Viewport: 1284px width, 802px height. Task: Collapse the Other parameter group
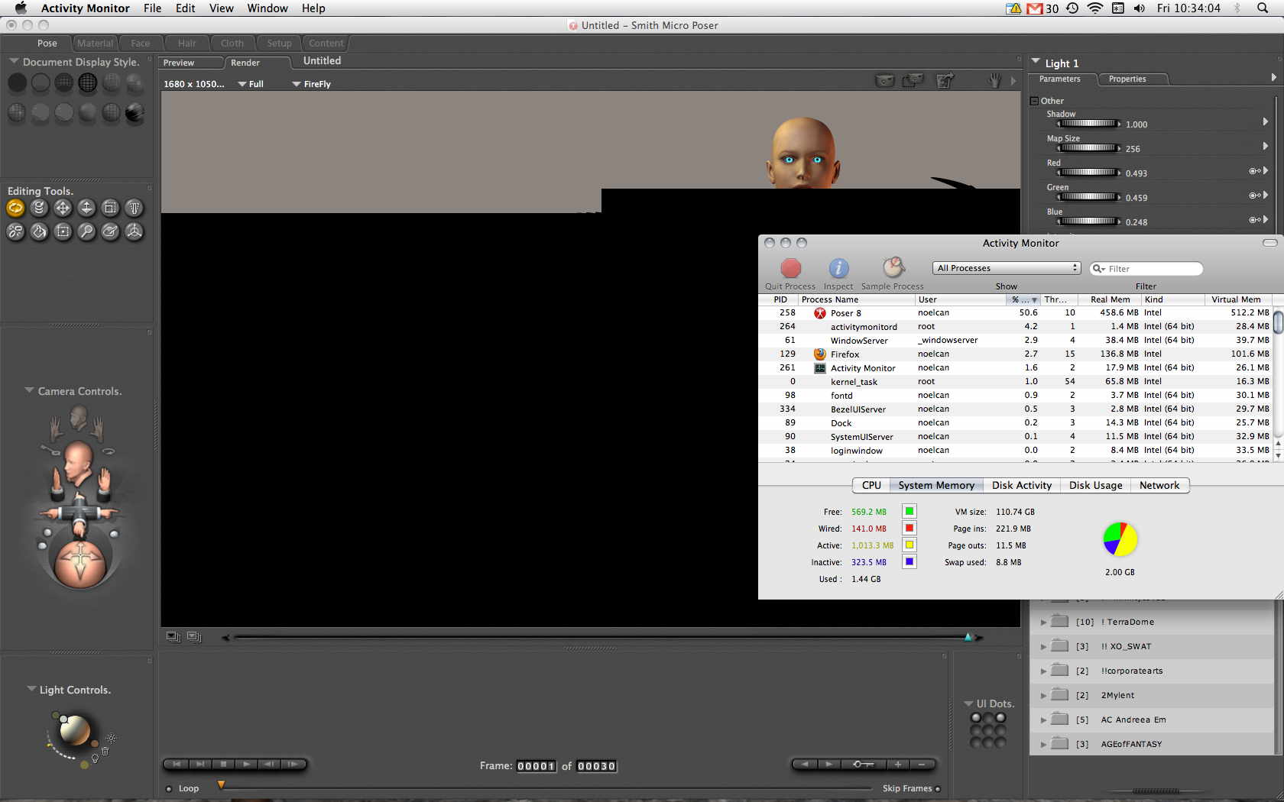click(x=1034, y=101)
